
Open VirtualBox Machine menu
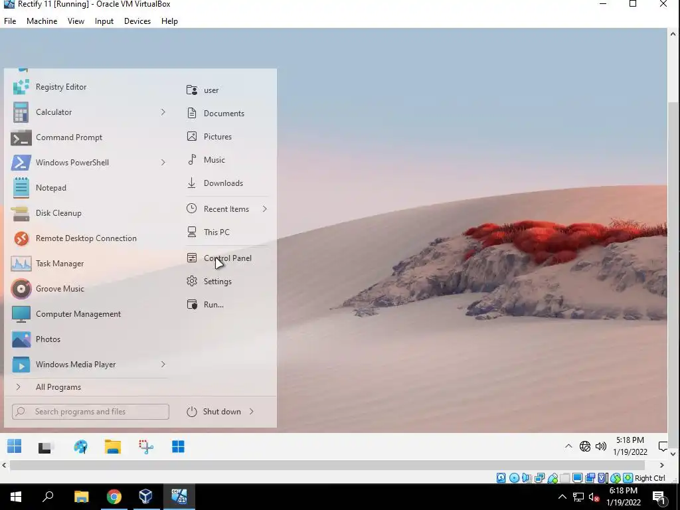pyautogui.click(x=42, y=21)
